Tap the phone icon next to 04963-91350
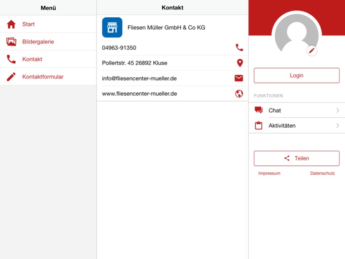The height and width of the screenshot is (259, 345). coord(239,47)
